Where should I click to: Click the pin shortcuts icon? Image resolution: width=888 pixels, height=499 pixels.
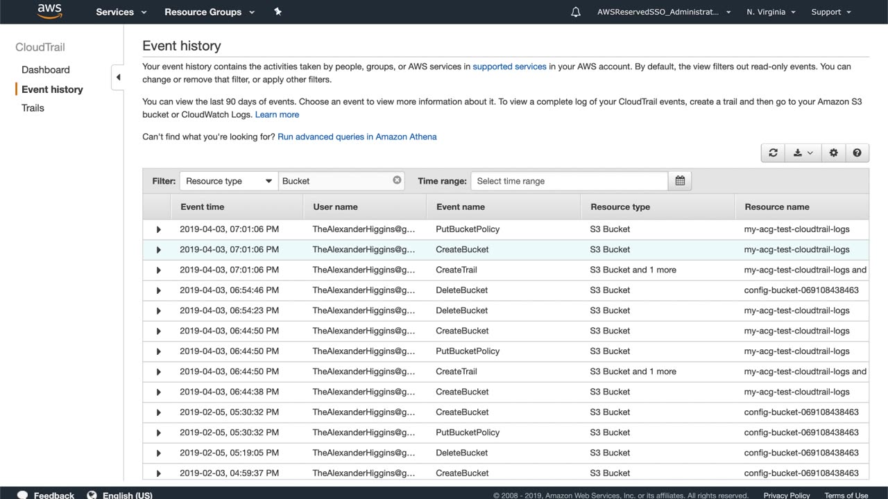click(x=277, y=12)
